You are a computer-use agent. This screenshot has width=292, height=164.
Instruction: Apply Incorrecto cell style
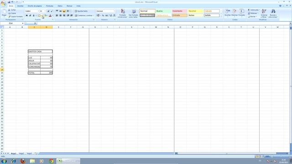coord(179,11)
